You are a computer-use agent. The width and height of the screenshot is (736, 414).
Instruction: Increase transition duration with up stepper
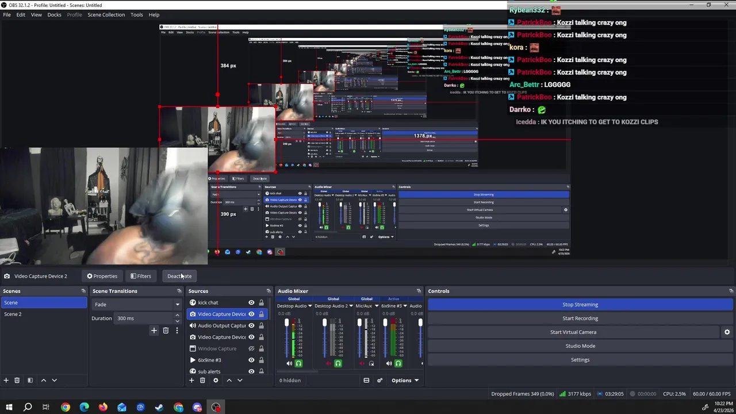177,316
